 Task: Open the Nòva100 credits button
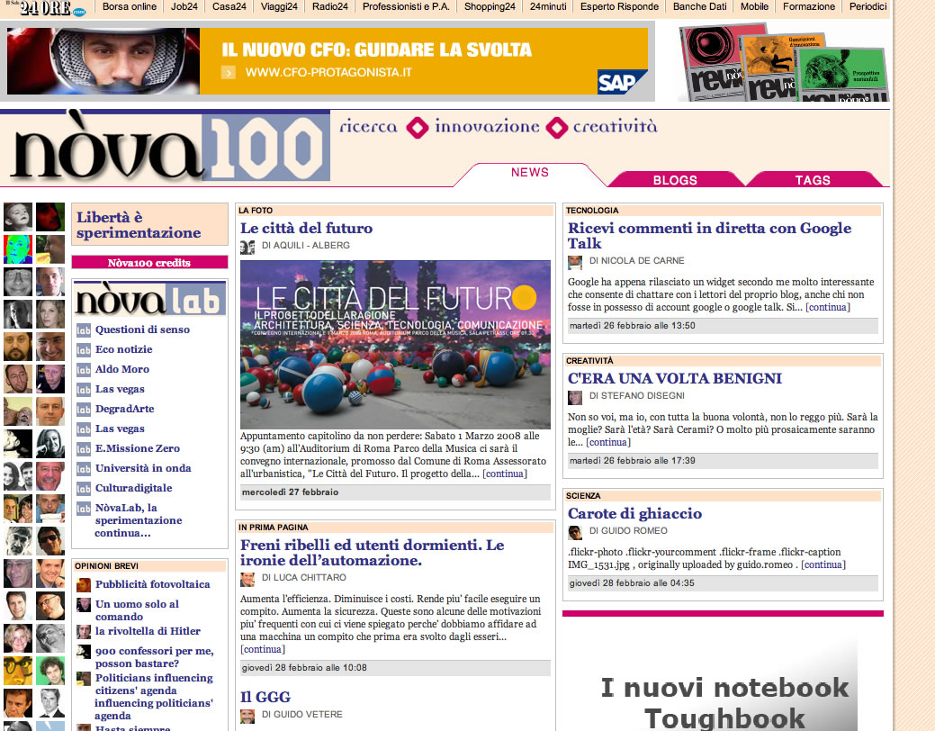[149, 263]
